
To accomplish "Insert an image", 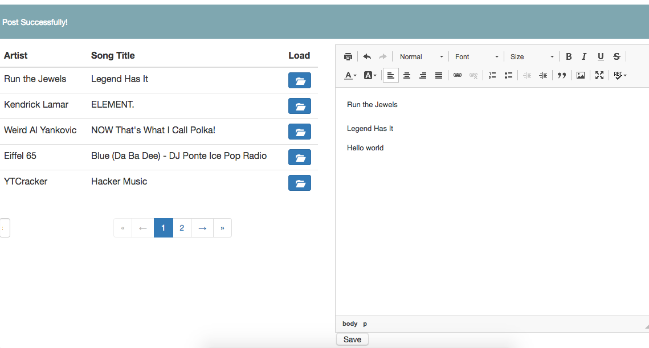I will [581, 75].
